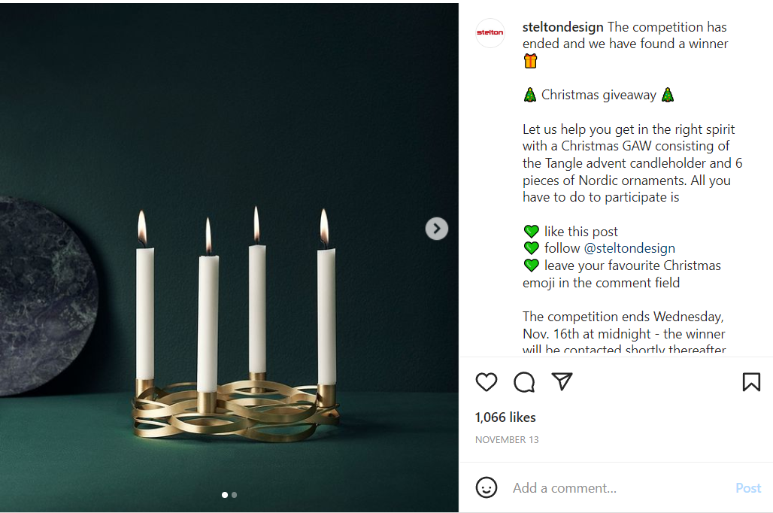
Task: Share post using paper plane icon
Action: pyautogui.click(x=562, y=381)
